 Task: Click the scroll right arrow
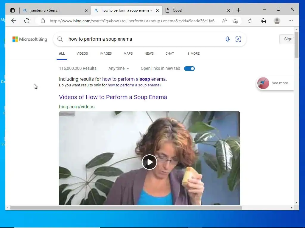[291, 208]
